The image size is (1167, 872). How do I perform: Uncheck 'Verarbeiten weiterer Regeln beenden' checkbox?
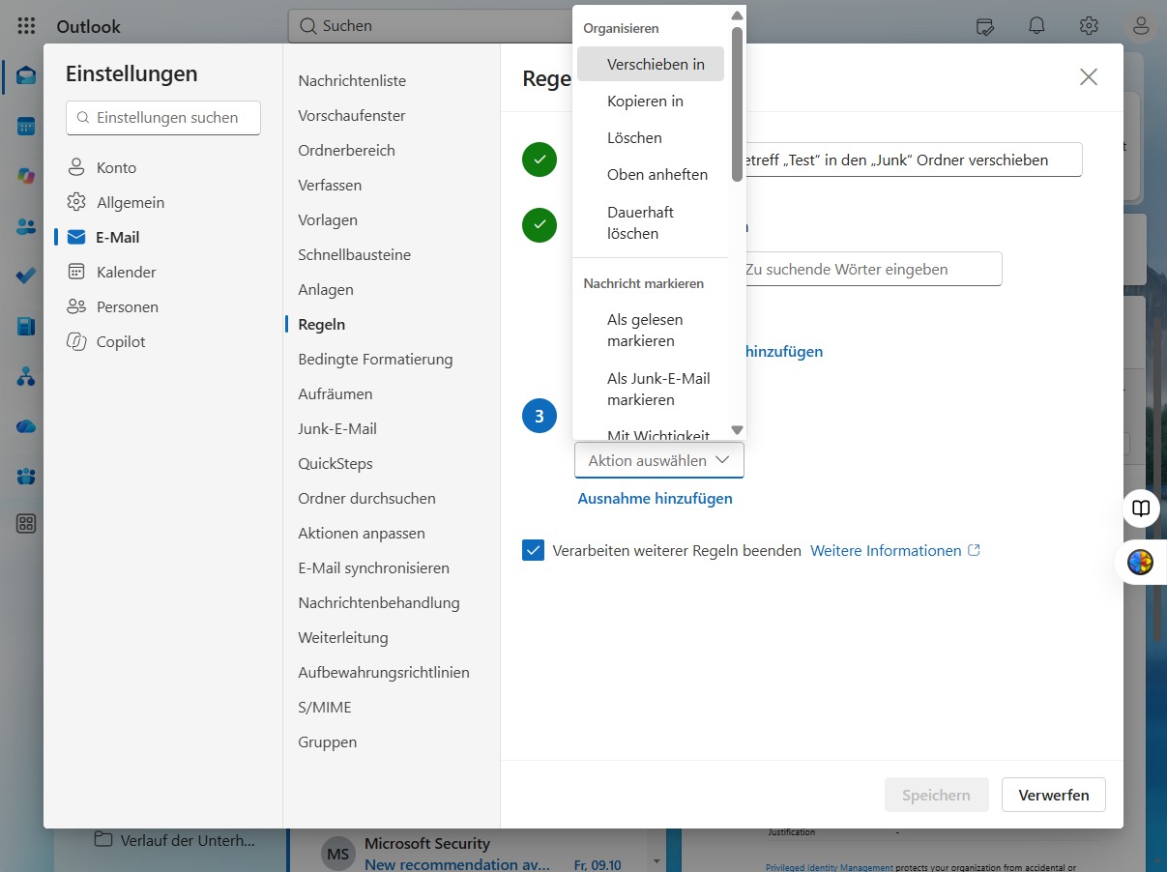(x=533, y=550)
